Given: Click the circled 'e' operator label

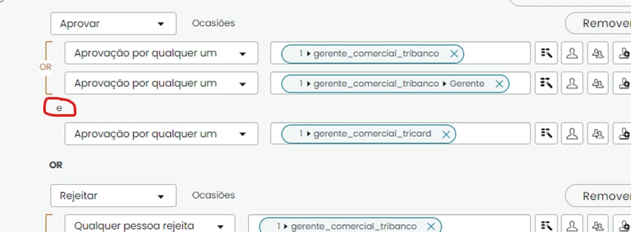Looking at the screenshot, I should (60, 108).
